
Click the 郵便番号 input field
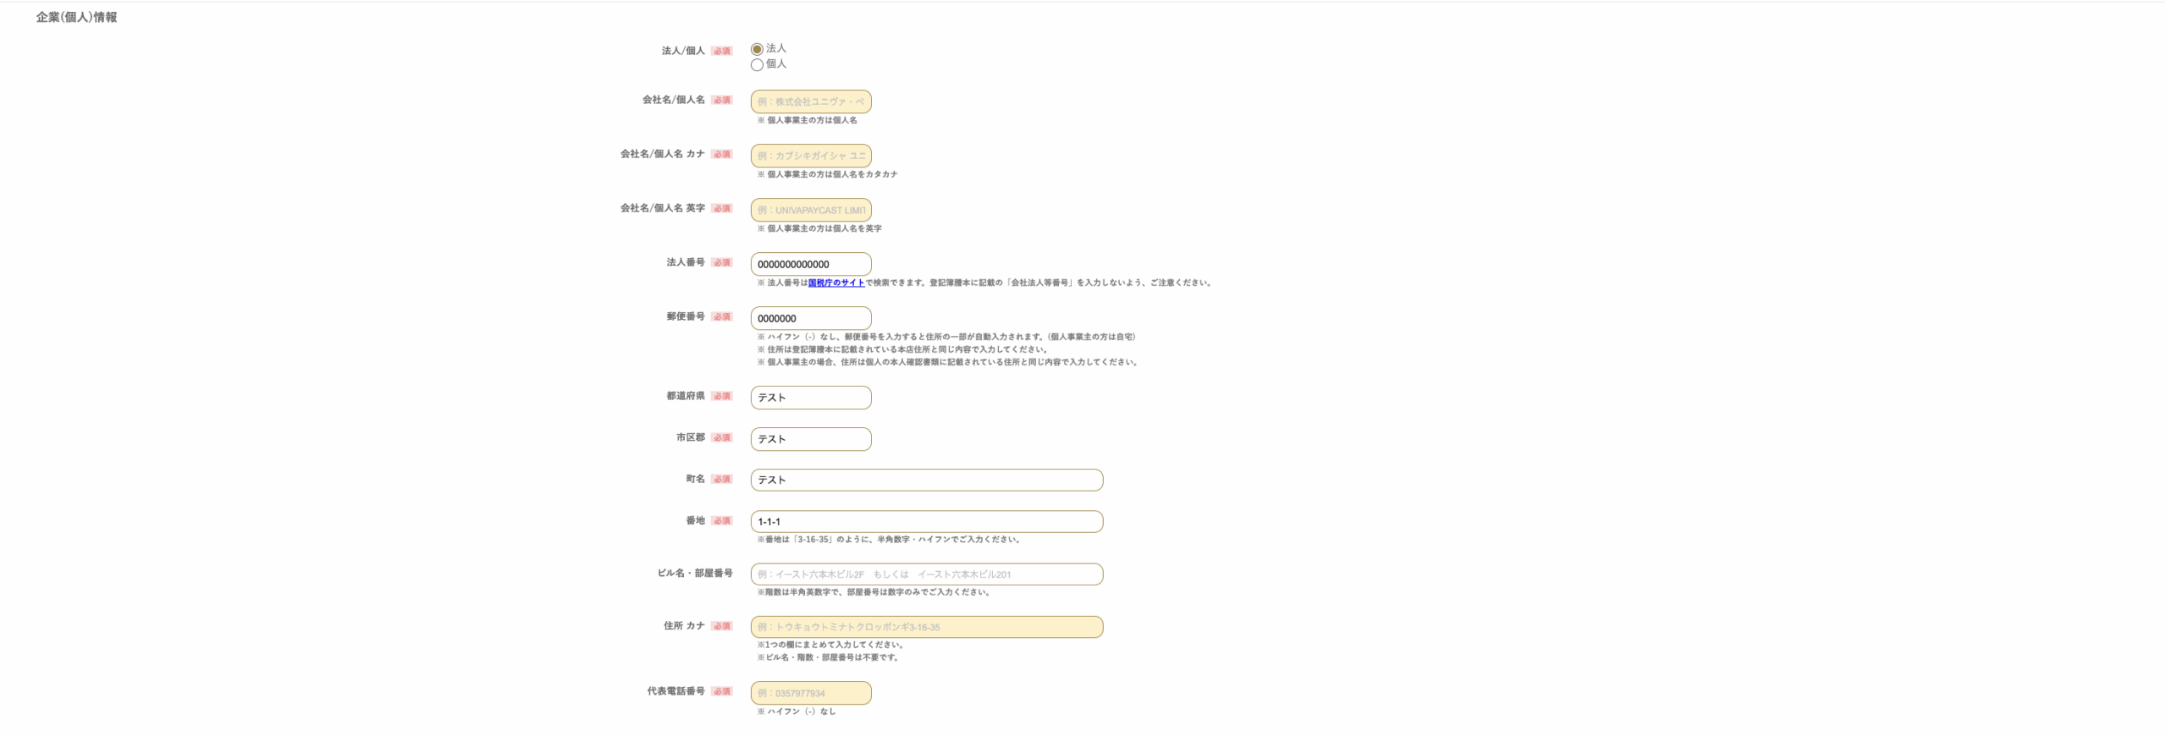pos(810,318)
